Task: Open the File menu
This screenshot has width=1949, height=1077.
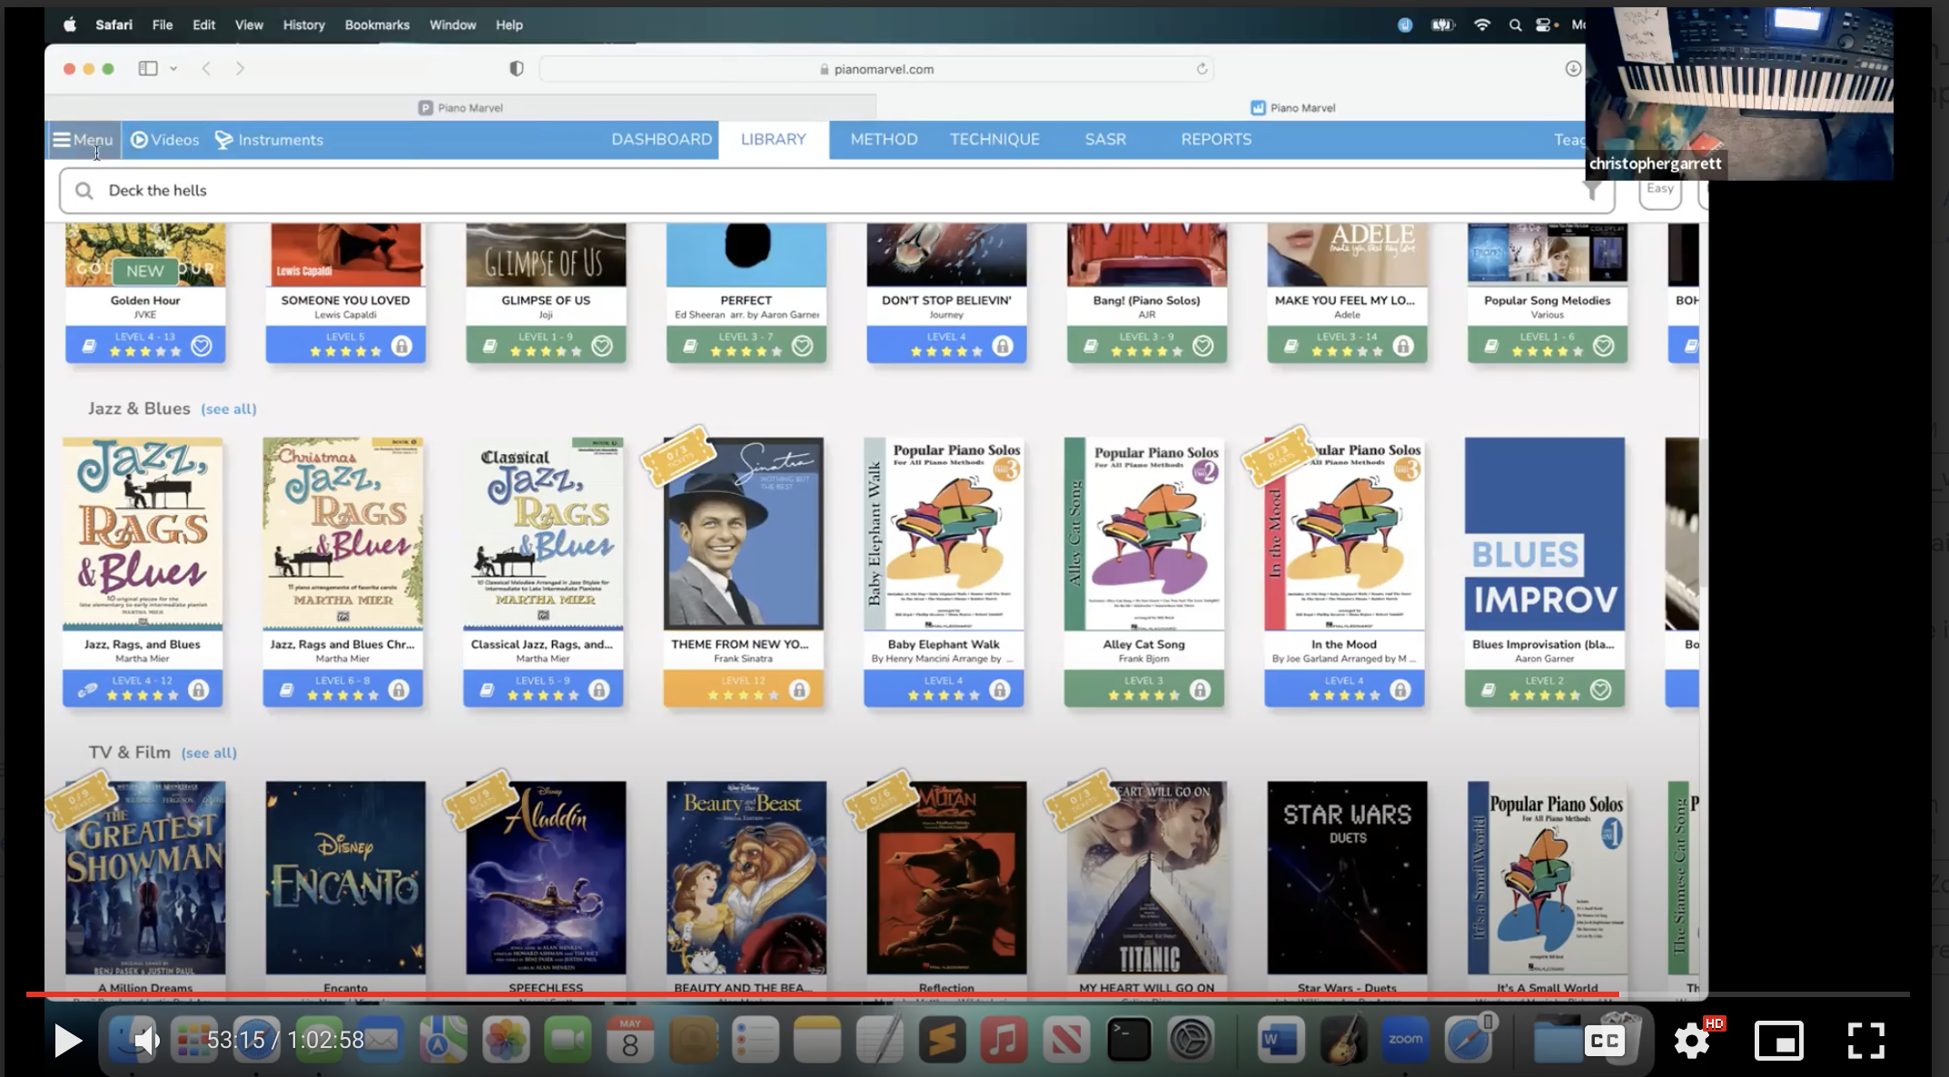Action: pyautogui.click(x=163, y=25)
